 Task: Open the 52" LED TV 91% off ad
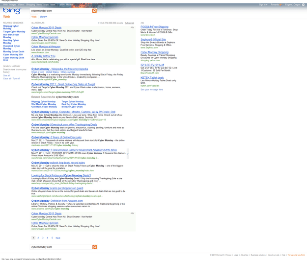coord(152,65)
